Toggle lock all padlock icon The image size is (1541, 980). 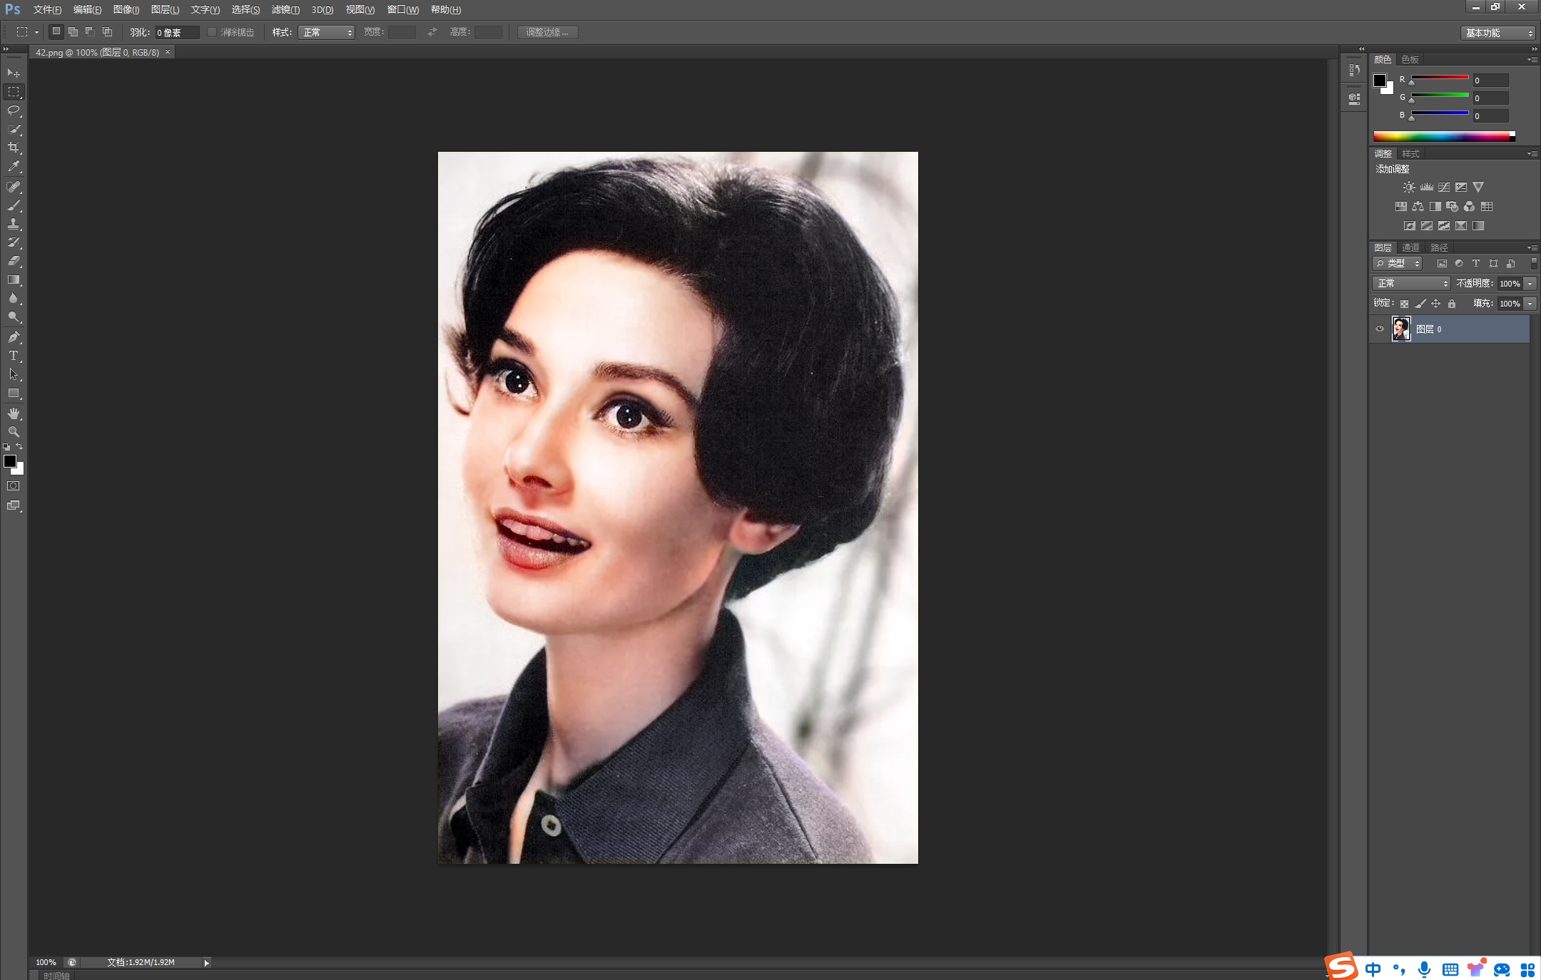[1452, 304]
